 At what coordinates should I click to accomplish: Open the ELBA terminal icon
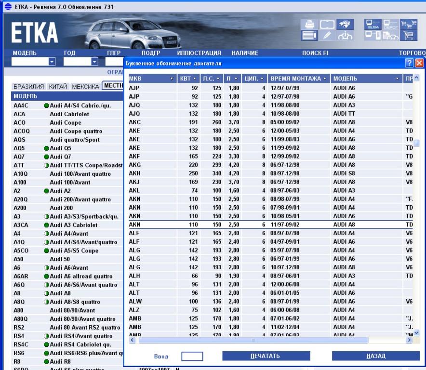click(x=373, y=24)
